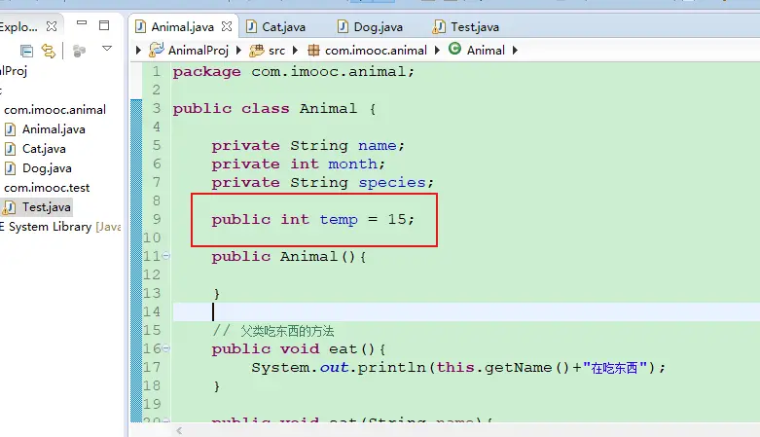Screen dimensions: 760x437
Task: Select the System Library entry in explorer
Action: pos(60,227)
